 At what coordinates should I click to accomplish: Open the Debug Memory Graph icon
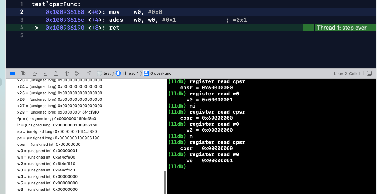coord(78,73)
